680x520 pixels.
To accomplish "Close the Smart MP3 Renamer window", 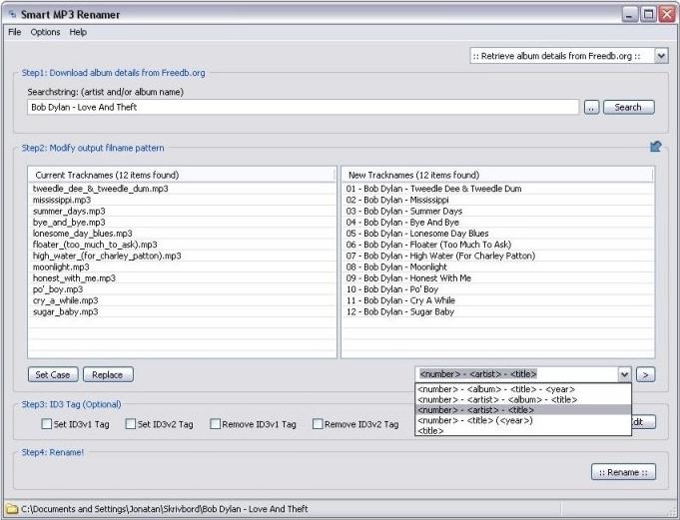I will (x=667, y=14).
